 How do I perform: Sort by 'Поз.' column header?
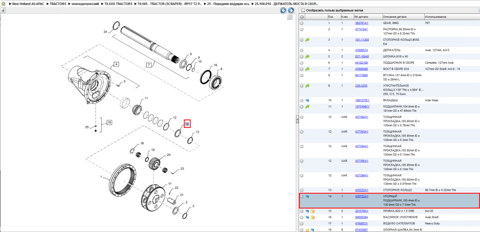tap(334, 17)
